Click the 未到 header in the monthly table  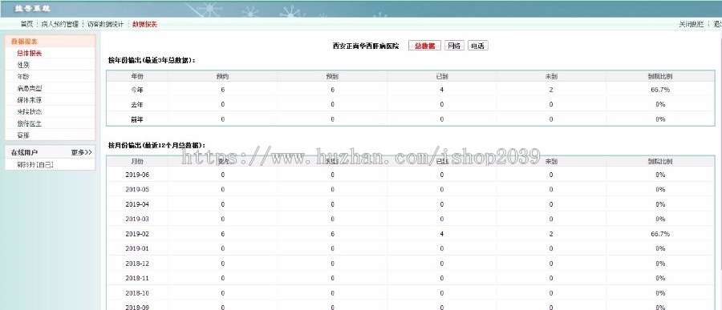coord(551,162)
